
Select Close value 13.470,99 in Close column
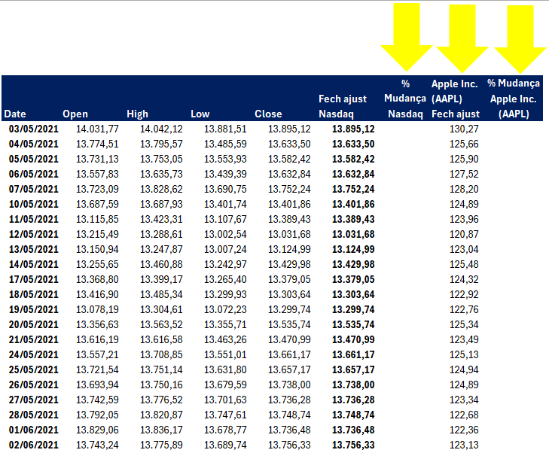(x=289, y=339)
